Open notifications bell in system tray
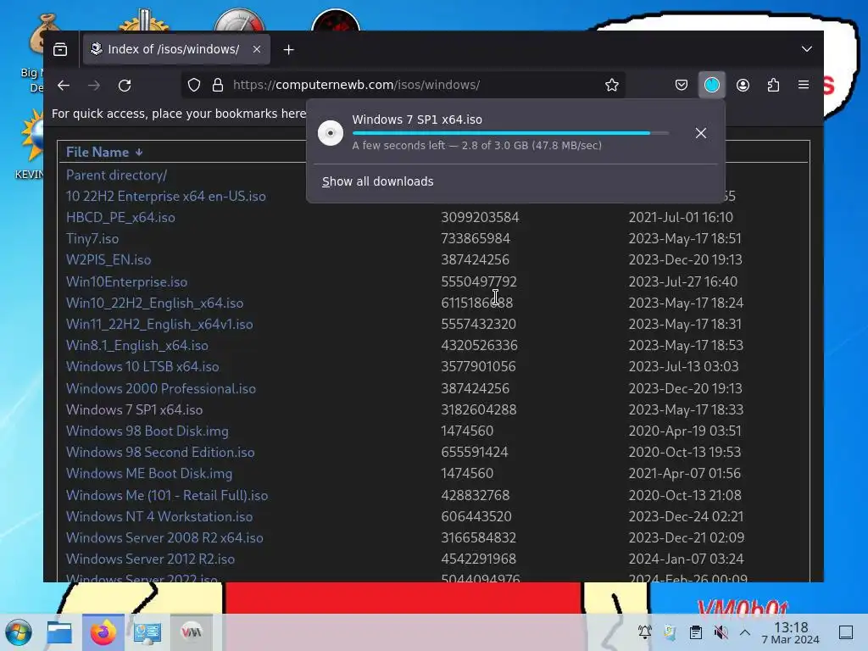This screenshot has width=868, height=651. tap(644, 632)
